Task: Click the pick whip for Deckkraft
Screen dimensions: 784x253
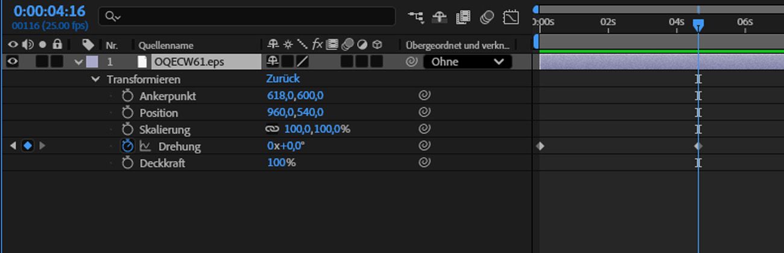Action: click(x=425, y=163)
